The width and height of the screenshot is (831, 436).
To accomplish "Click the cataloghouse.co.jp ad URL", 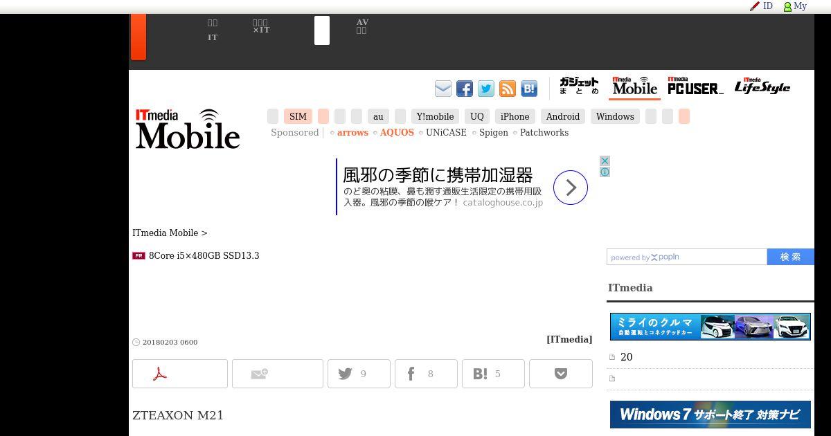I will [503, 203].
